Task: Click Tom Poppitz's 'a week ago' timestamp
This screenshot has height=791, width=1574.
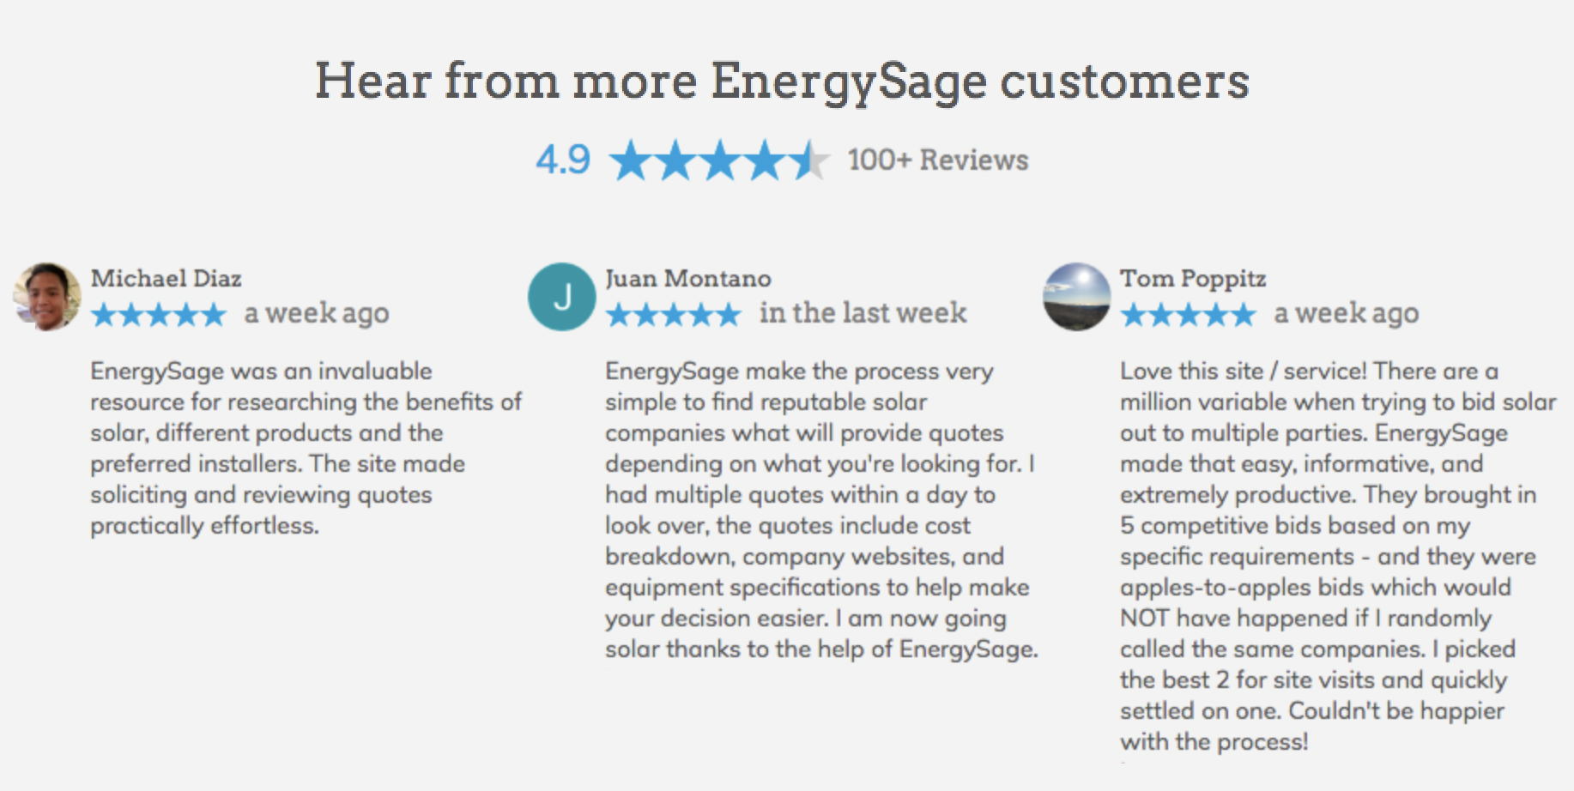Action: click(1347, 314)
